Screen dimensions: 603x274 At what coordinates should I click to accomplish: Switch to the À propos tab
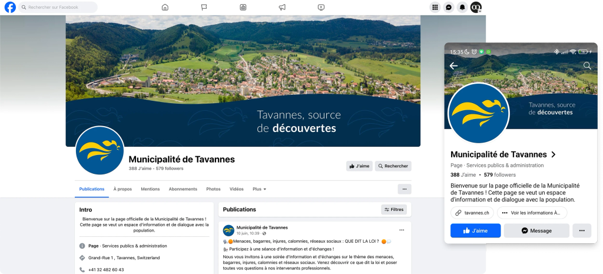click(x=122, y=189)
